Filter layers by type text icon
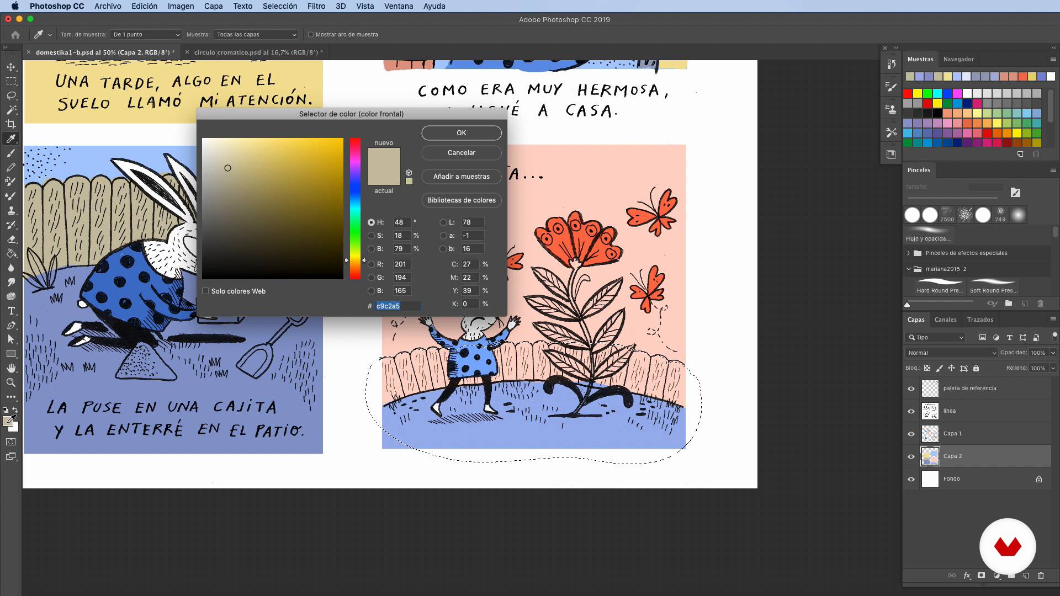The image size is (1060, 596). click(x=1009, y=337)
